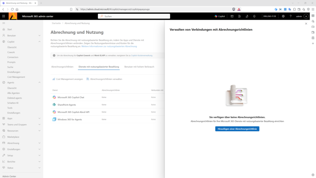Screen dimensions: 316x178
Task: Open Brave shields icon in address bar
Action: tap(233, 9)
